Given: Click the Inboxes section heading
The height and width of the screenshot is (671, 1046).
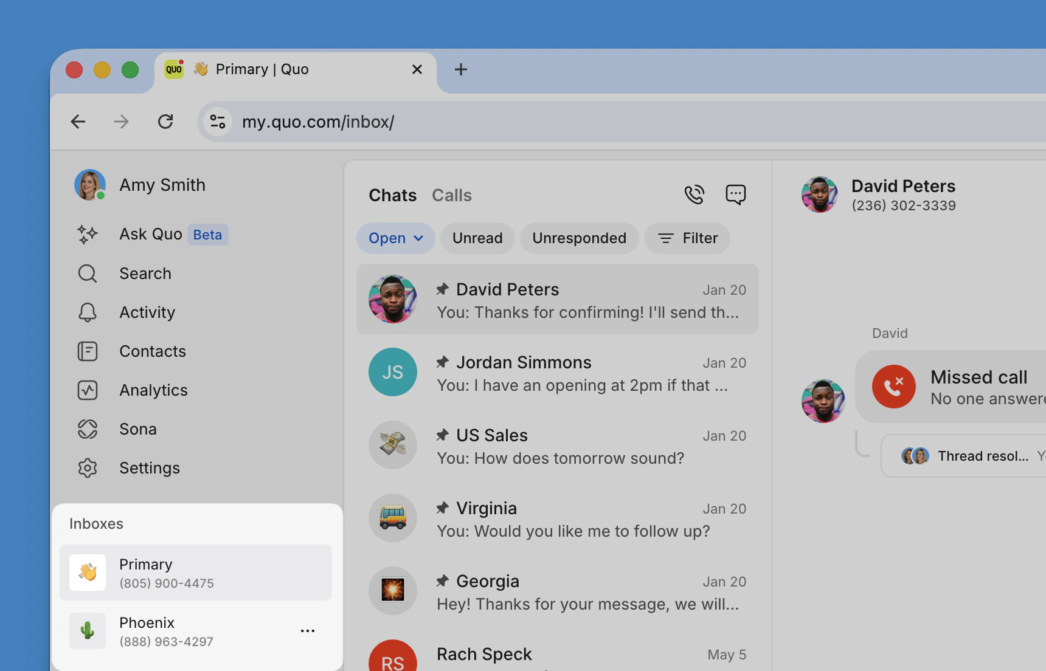Looking at the screenshot, I should click(96, 524).
